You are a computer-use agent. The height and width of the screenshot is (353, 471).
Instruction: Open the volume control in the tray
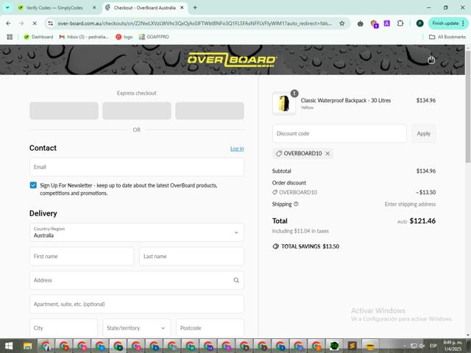[x=422, y=346]
